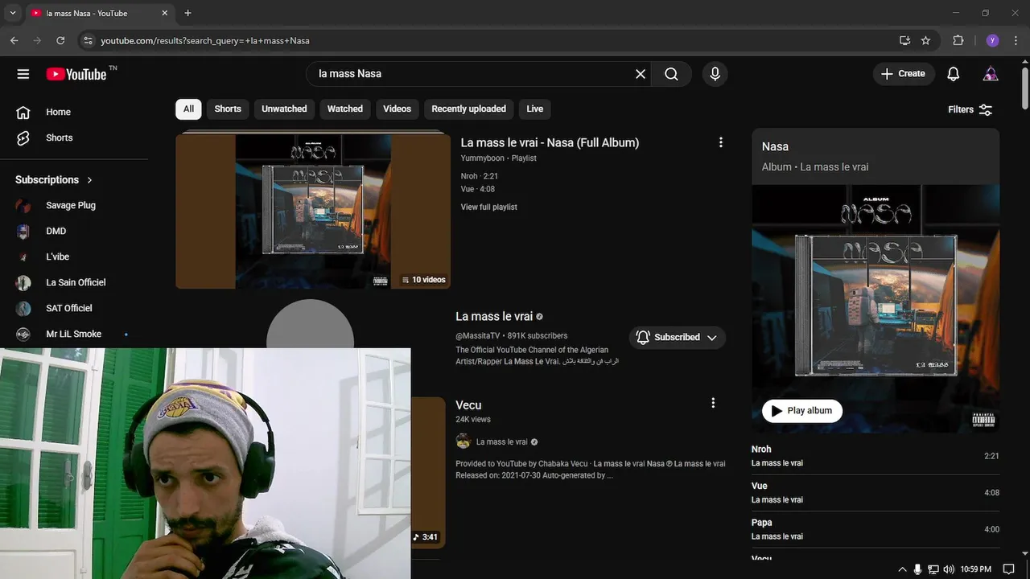This screenshot has height=579, width=1030.
Task: Reload the page
Action: click(x=60, y=40)
